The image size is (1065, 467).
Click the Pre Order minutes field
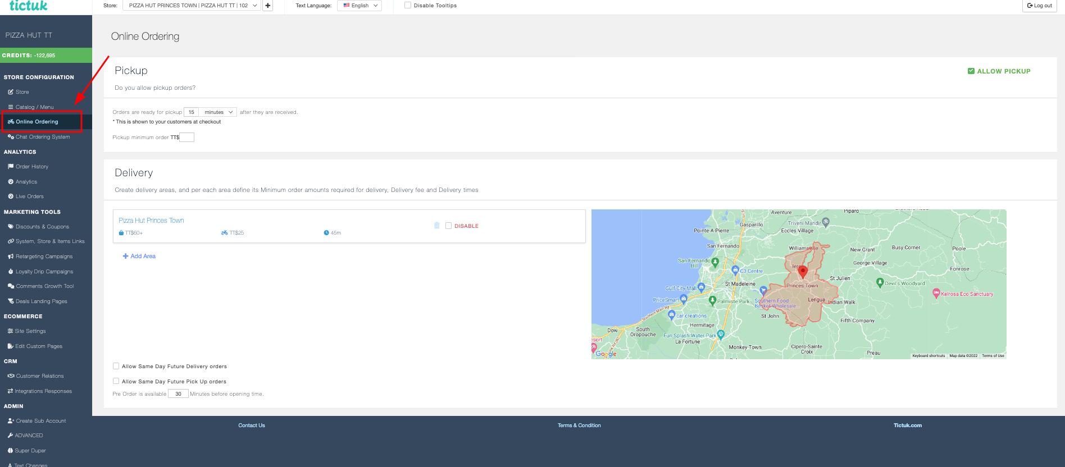178,394
